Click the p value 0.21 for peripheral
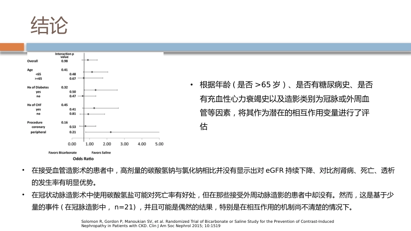 73,132
